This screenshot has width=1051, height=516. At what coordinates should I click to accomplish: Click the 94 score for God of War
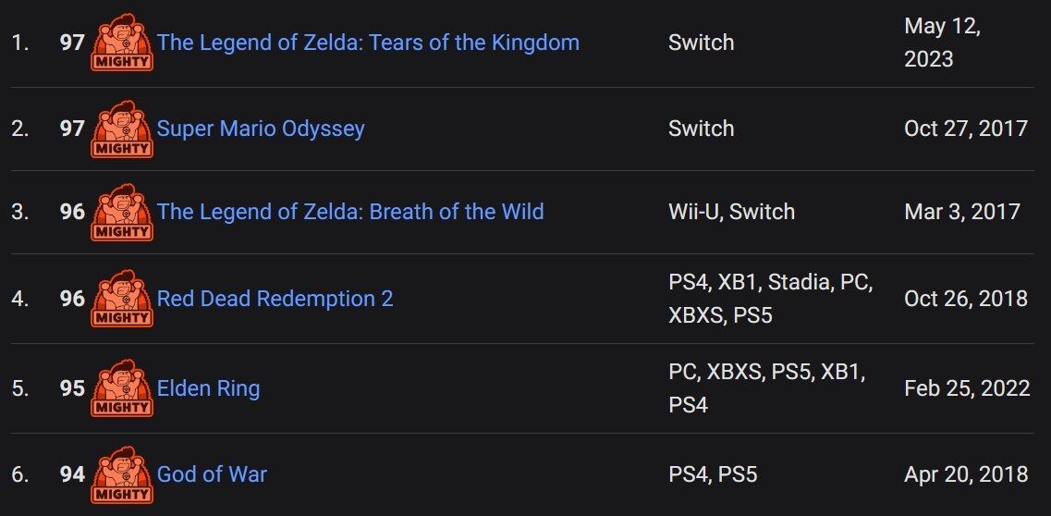(x=72, y=474)
